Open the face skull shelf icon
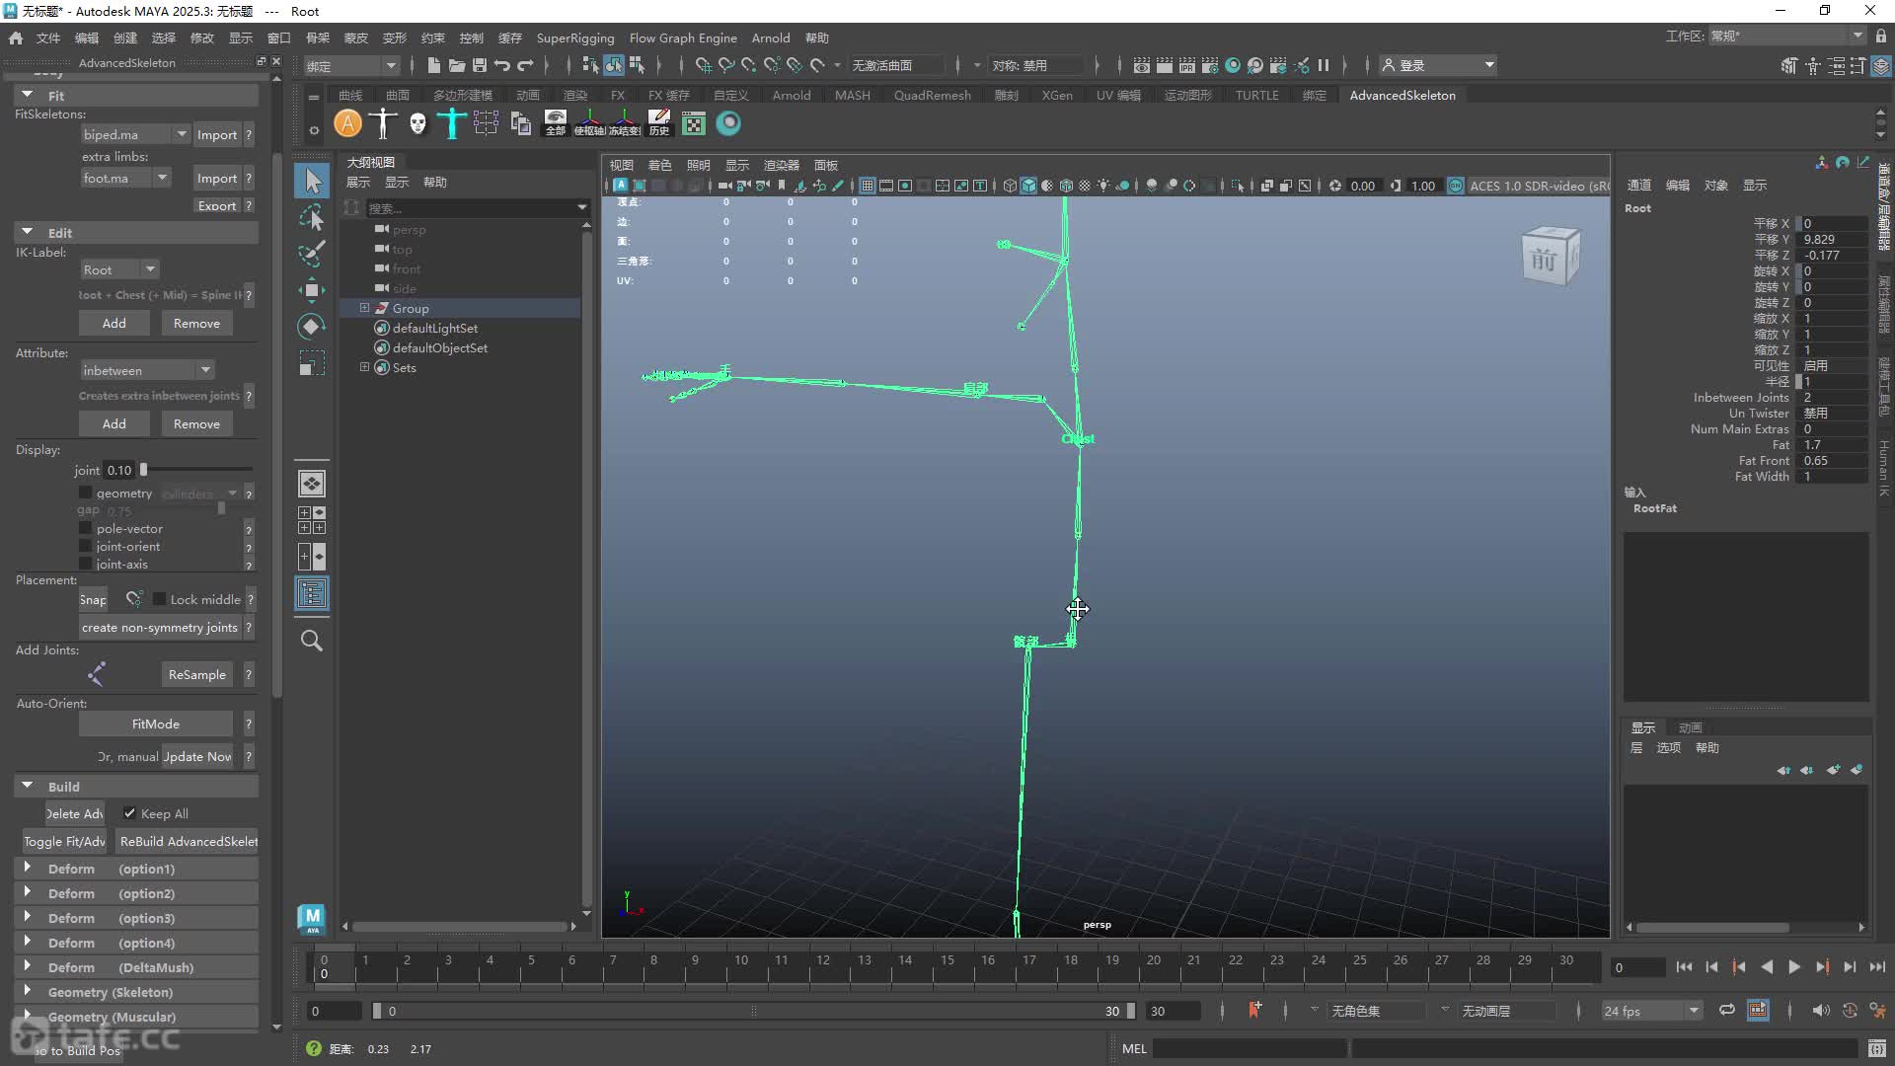The image size is (1895, 1066). pos(417,123)
